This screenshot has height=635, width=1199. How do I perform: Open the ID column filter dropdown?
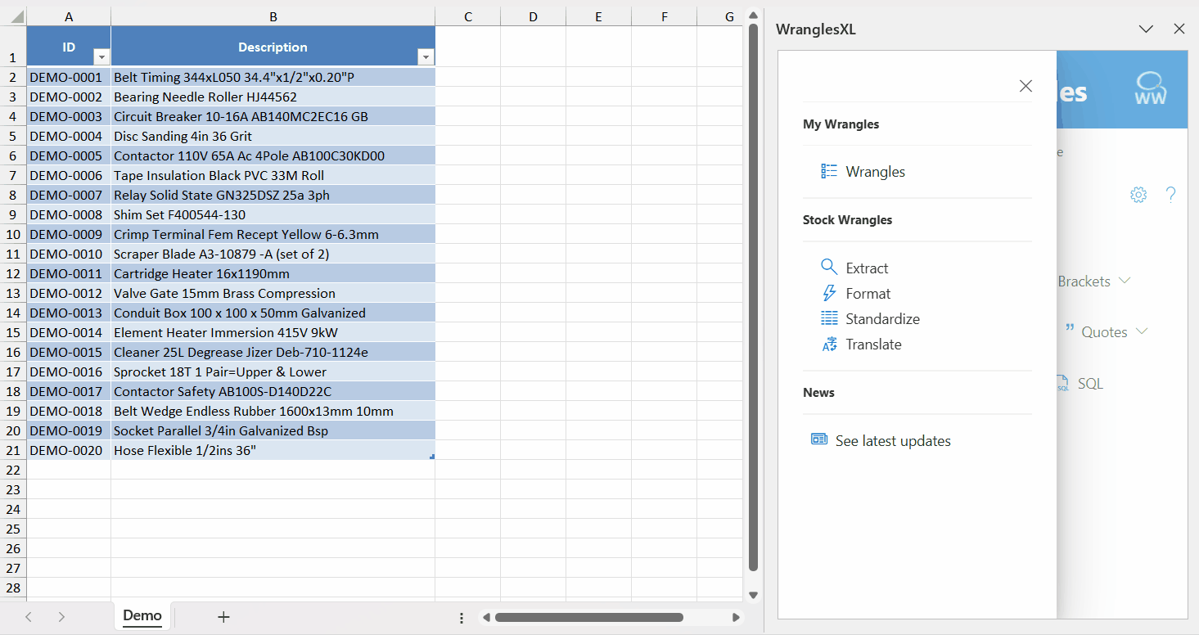(101, 56)
